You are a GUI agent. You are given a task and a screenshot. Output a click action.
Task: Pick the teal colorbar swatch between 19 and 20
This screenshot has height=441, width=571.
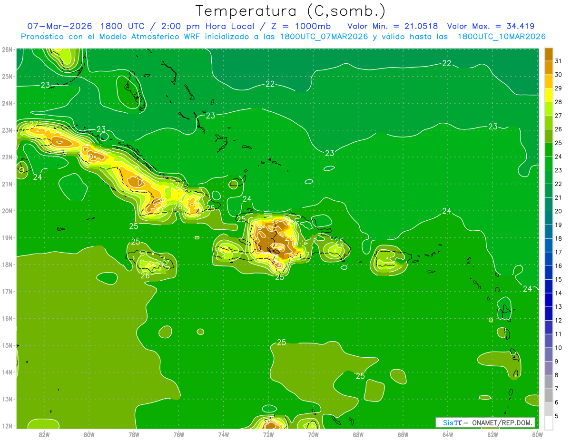point(549,218)
